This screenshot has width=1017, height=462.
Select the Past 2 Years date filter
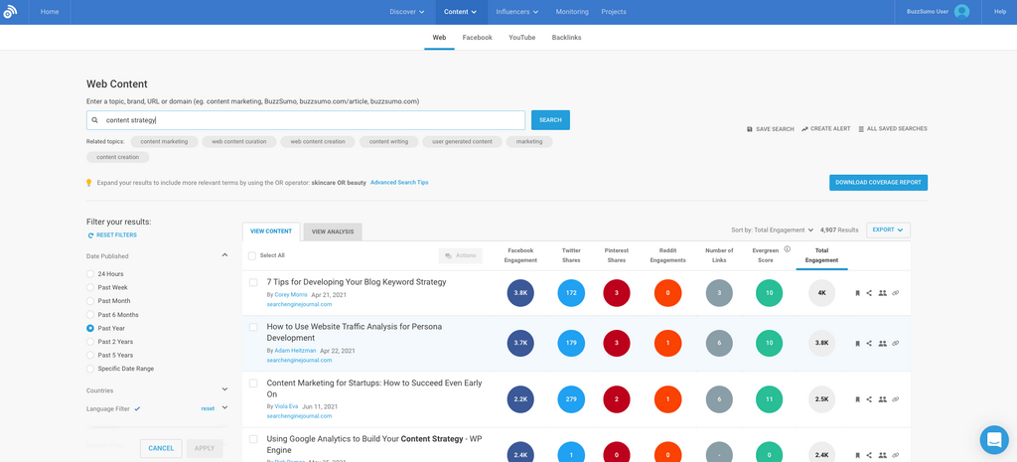[x=90, y=342]
